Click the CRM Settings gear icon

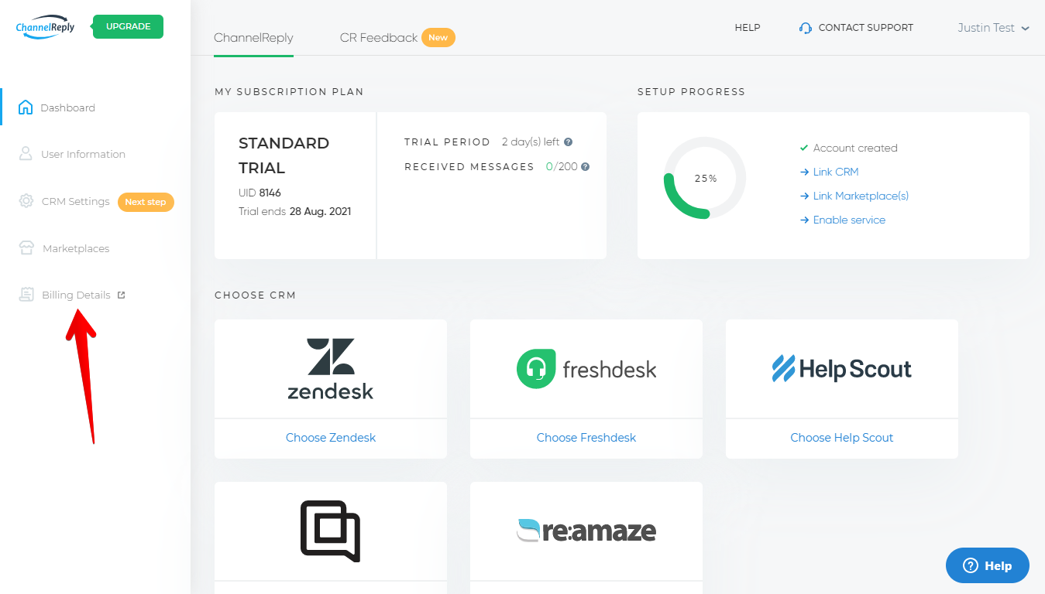click(x=26, y=200)
